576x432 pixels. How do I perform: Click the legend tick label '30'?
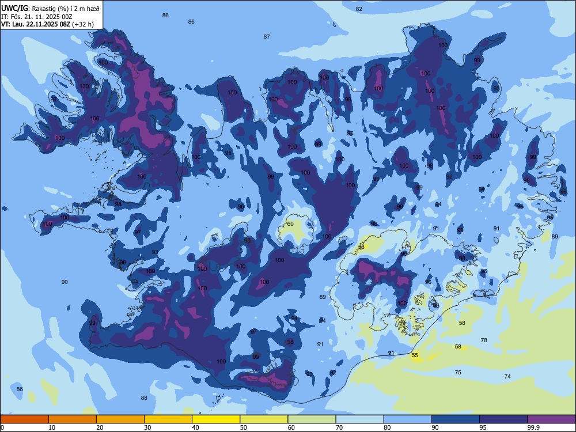click(147, 427)
